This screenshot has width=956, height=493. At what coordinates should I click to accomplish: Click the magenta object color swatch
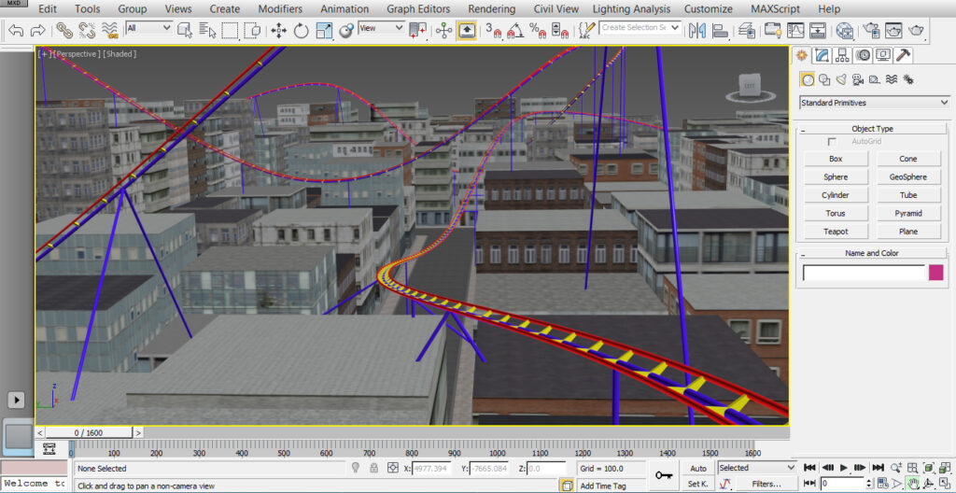pos(935,273)
